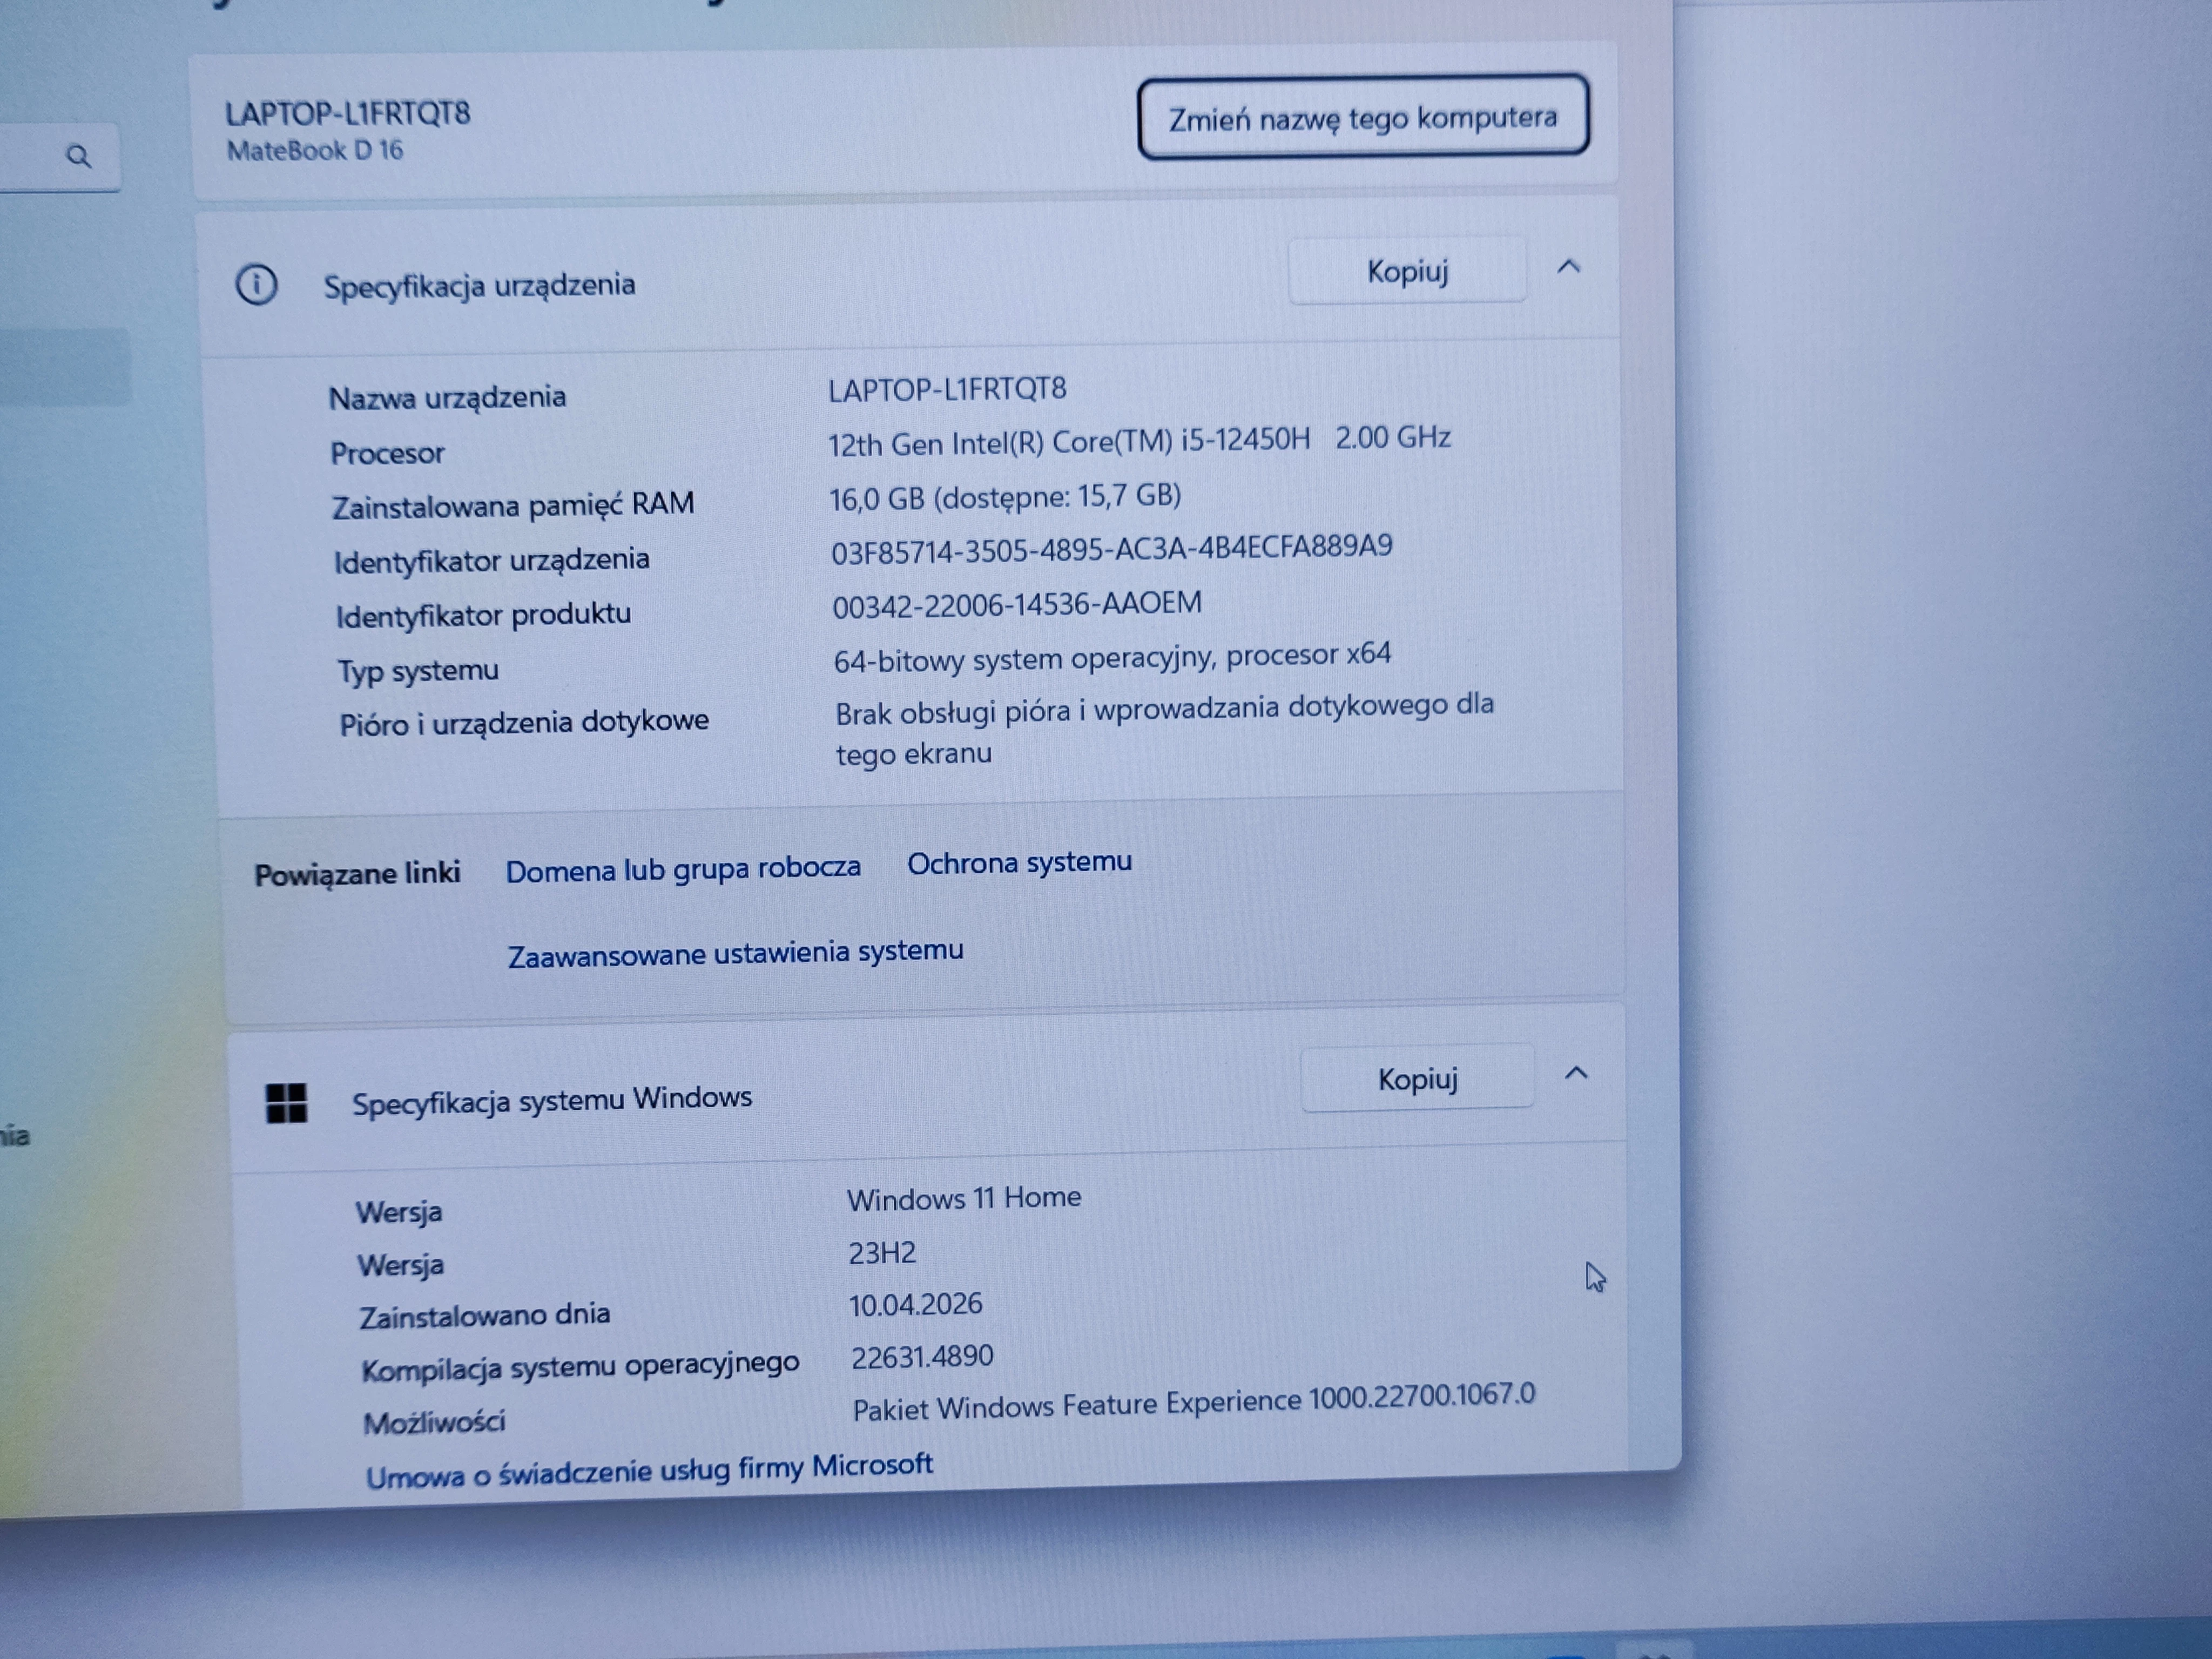This screenshot has width=2212, height=1659.
Task: Collapse the Specyfikacja urządzenia section chevron
Action: pos(1568,267)
